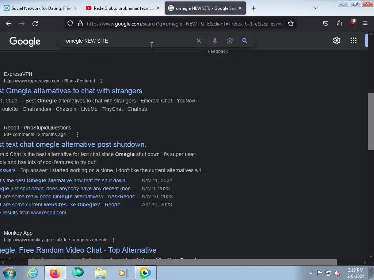Open Windows Media Player from taskbar

click(x=123, y=273)
